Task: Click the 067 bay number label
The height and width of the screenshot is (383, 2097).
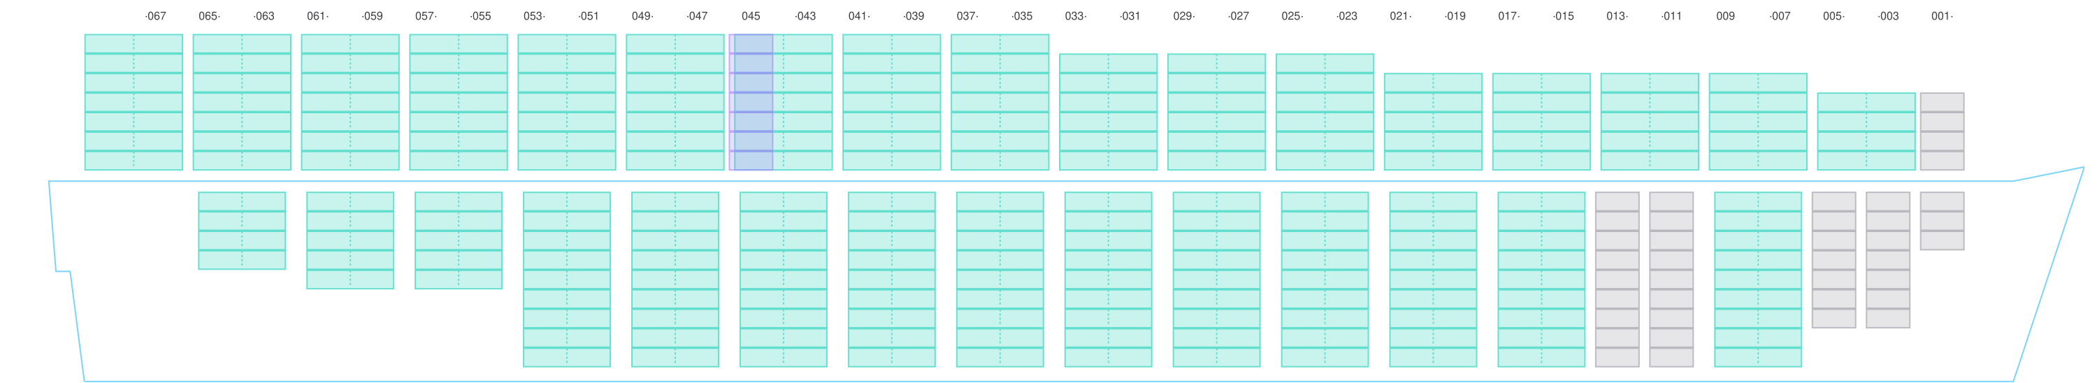Action: pos(154,16)
